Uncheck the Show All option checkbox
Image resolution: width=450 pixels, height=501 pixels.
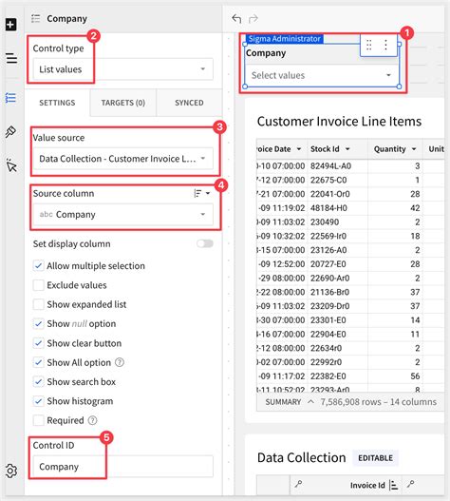(x=39, y=362)
